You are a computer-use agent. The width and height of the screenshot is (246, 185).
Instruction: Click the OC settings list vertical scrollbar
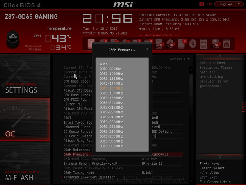coord(191,95)
